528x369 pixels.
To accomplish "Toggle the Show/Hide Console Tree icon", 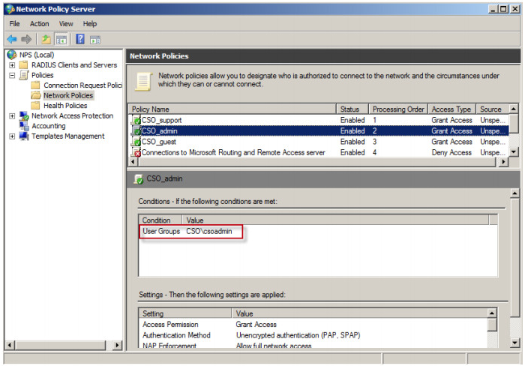I will tap(61, 39).
